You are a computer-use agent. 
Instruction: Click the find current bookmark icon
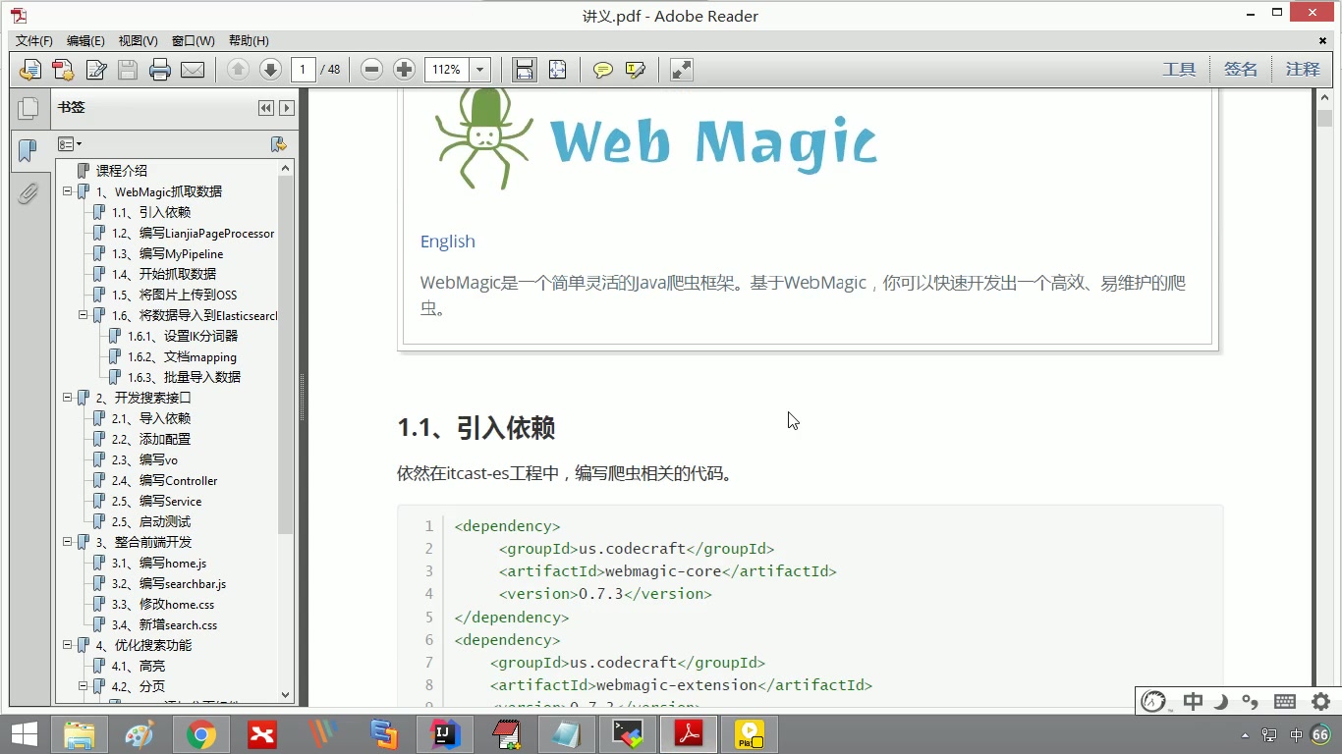(279, 144)
